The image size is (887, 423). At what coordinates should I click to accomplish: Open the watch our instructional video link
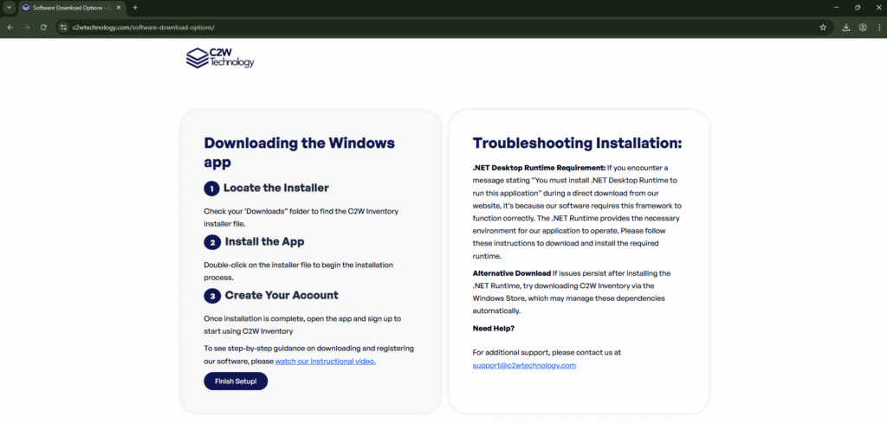pyautogui.click(x=325, y=361)
